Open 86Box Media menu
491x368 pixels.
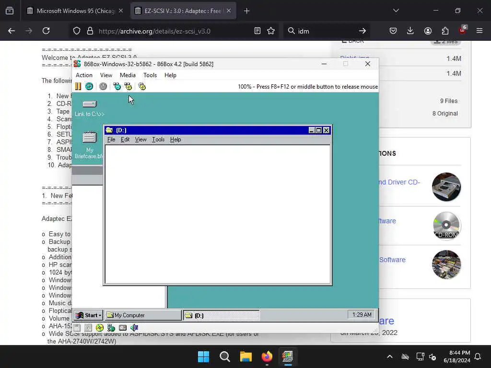128,75
